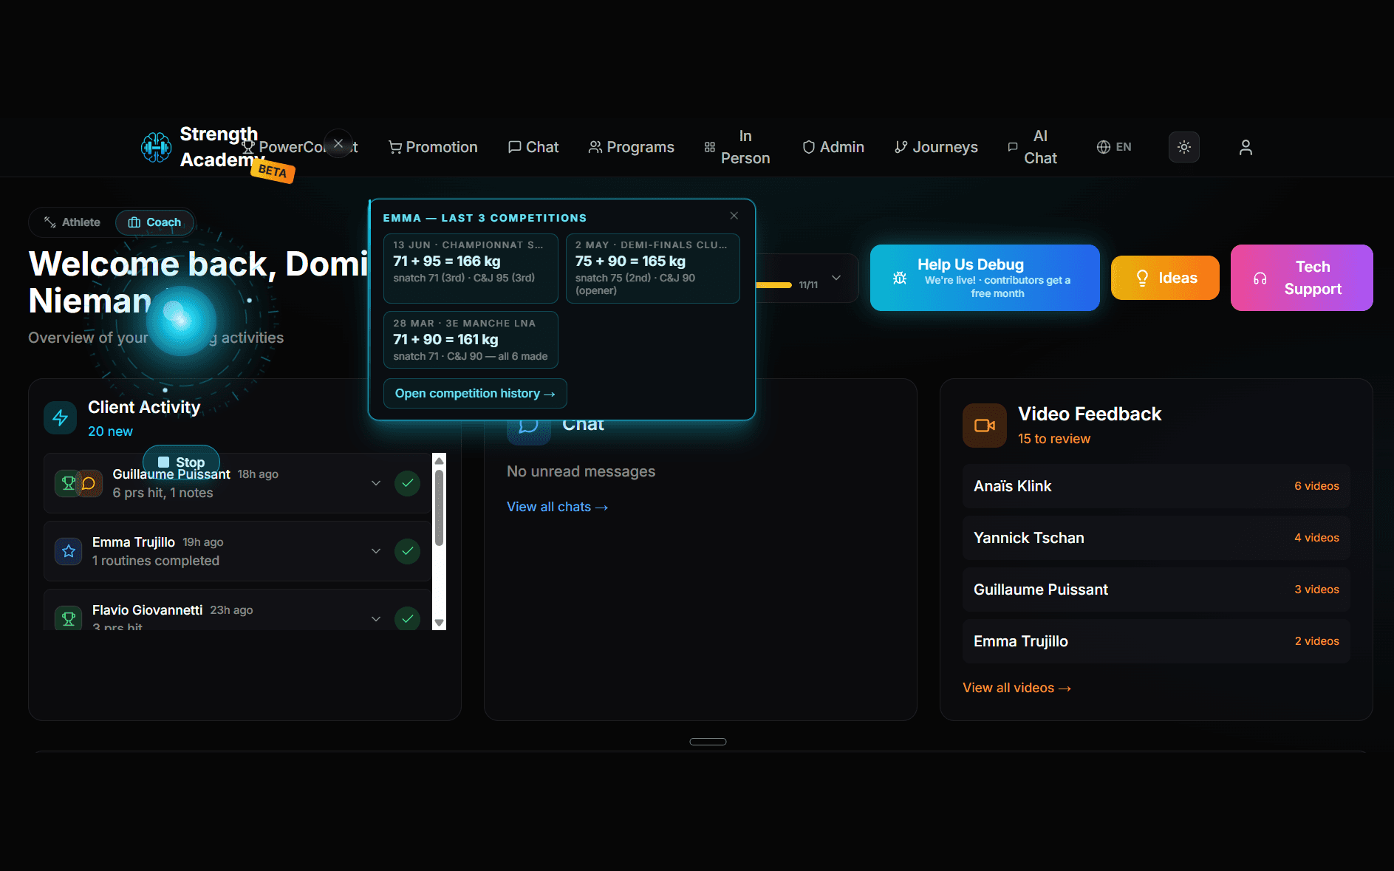Click the Strength Academy brain logo icon

156,147
